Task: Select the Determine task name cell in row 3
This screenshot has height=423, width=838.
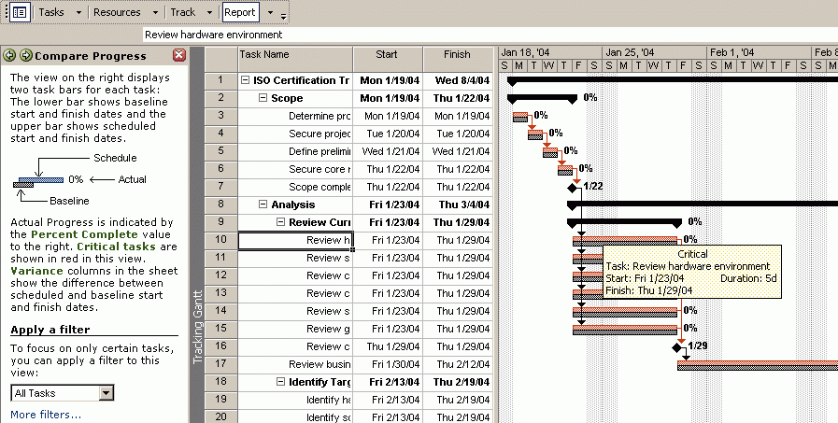Action: pos(295,116)
